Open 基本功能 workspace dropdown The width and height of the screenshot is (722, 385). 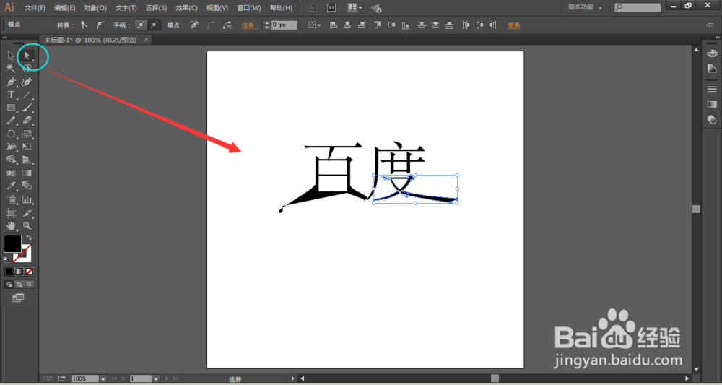[585, 7]
